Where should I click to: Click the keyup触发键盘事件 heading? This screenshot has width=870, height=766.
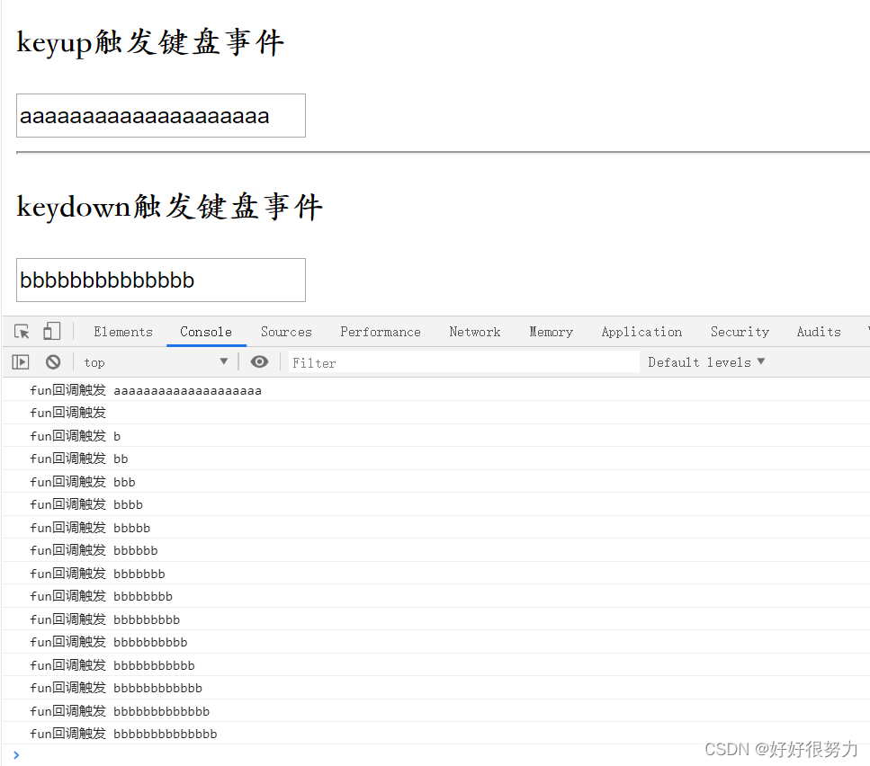click(150, 42)
